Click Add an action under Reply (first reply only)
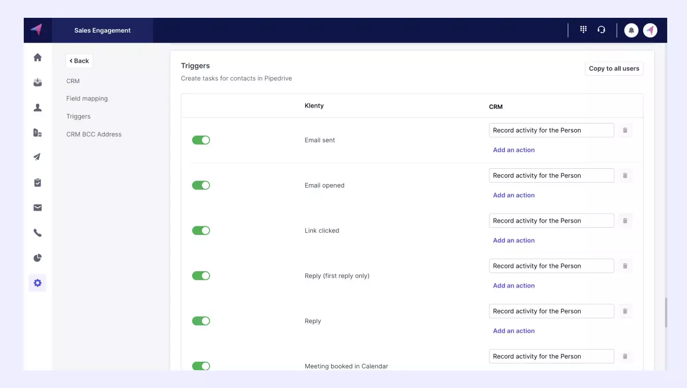This screenshot has height=388, width=687. click(x=514, y=286)
